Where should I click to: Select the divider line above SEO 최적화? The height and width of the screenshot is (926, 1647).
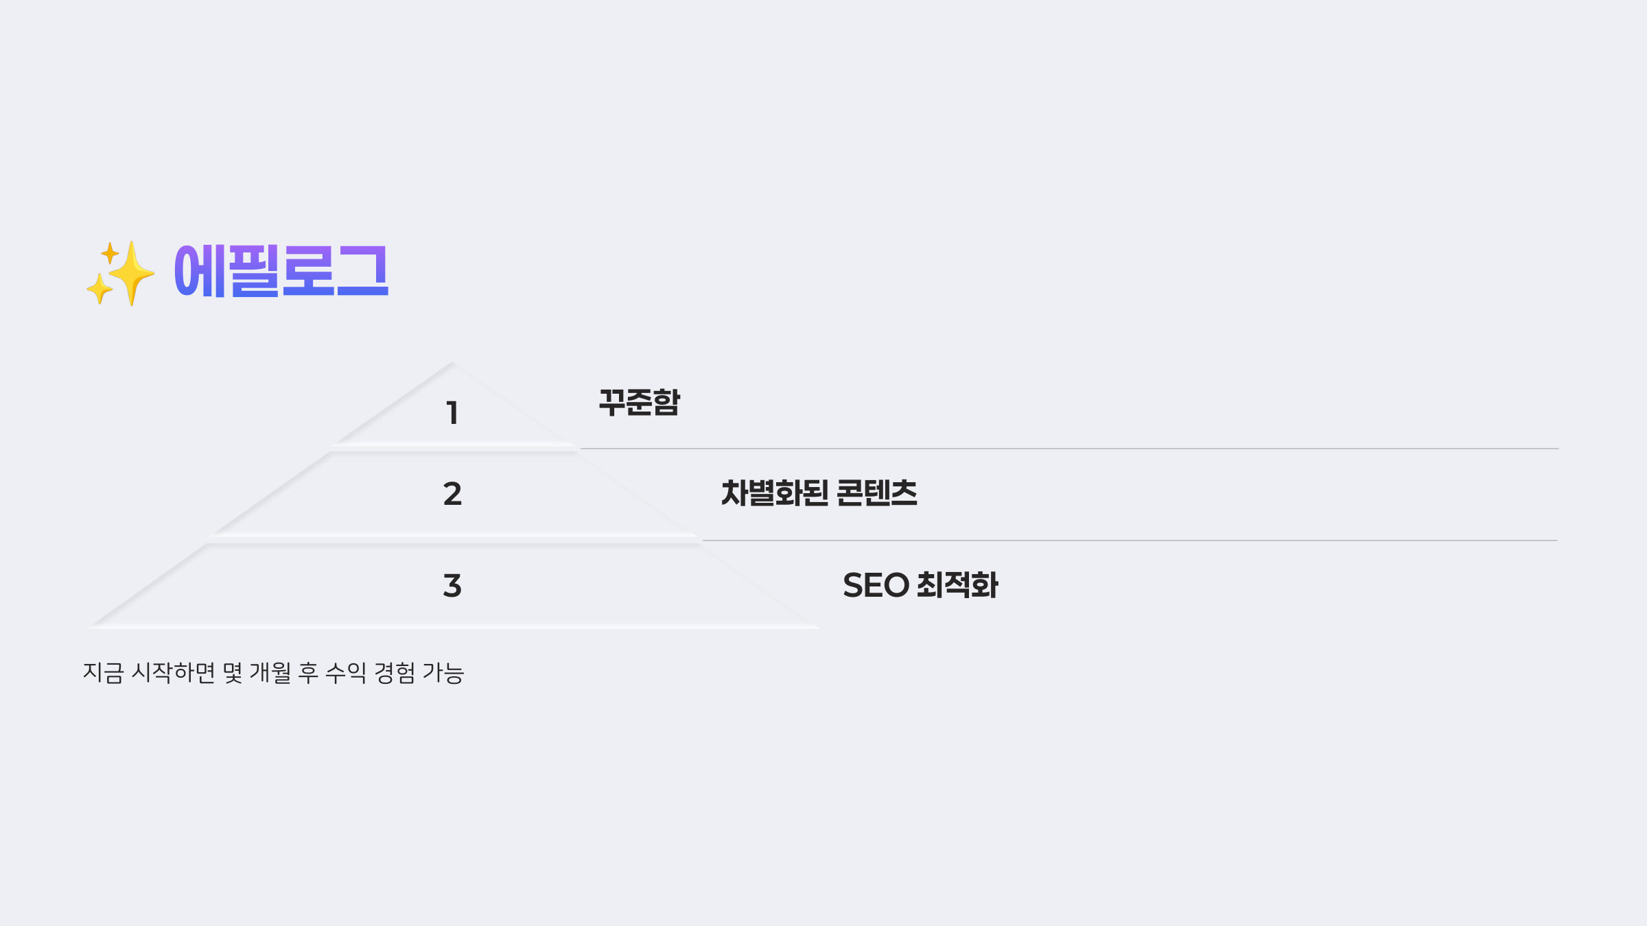pos(1130,541)
